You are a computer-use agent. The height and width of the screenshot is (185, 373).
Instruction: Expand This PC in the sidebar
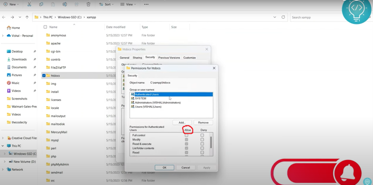click(x=2, y=146)
